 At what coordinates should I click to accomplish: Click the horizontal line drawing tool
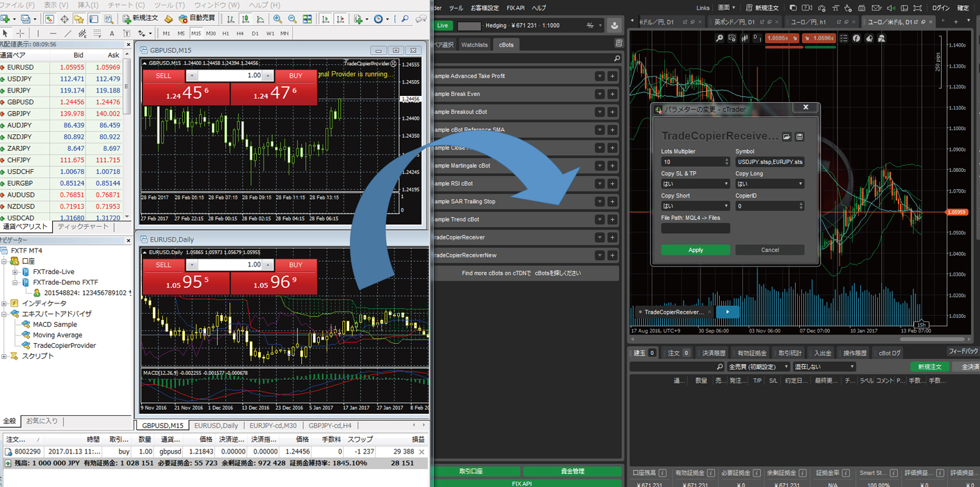pos(53,33)
